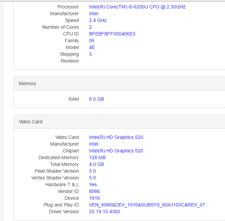Select the Hardware T & L value Yes
Image resolution: width=225 pixels, height=221 pixels.
(x=93, y=185)
